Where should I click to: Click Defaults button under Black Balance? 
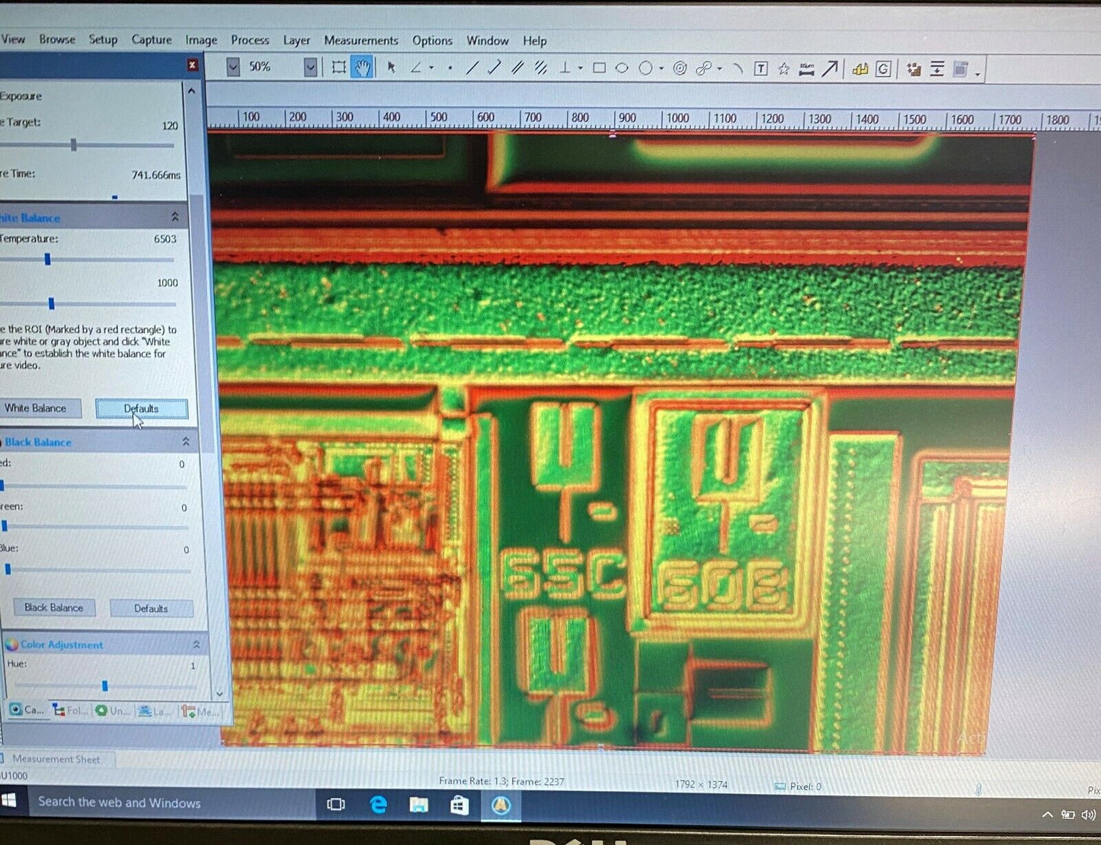151,608
